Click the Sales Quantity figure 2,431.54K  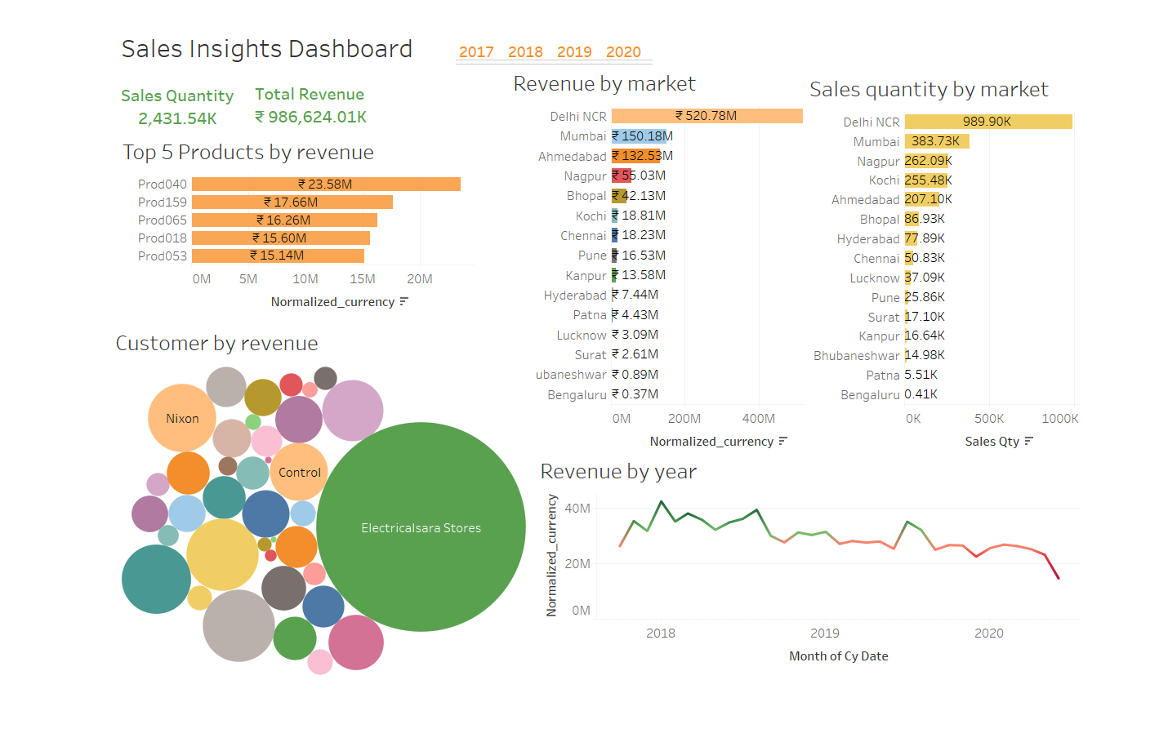177,118
